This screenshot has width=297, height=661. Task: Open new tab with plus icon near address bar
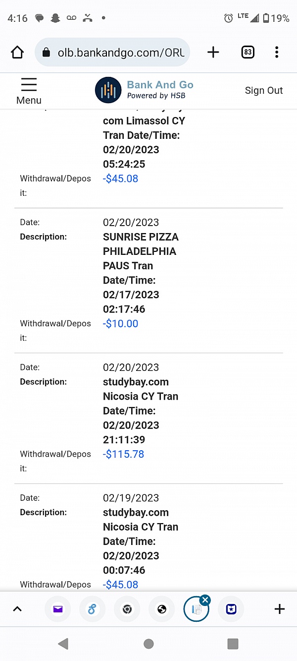click(x=213, y=52)
